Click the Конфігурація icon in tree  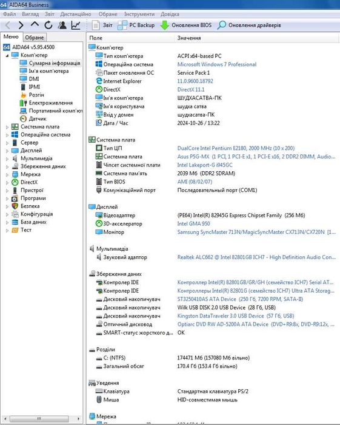15,214
